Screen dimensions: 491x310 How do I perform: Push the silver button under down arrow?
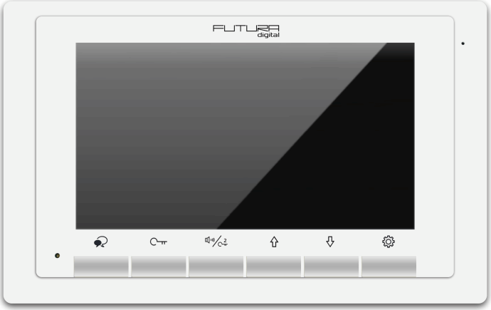point(332,267)
